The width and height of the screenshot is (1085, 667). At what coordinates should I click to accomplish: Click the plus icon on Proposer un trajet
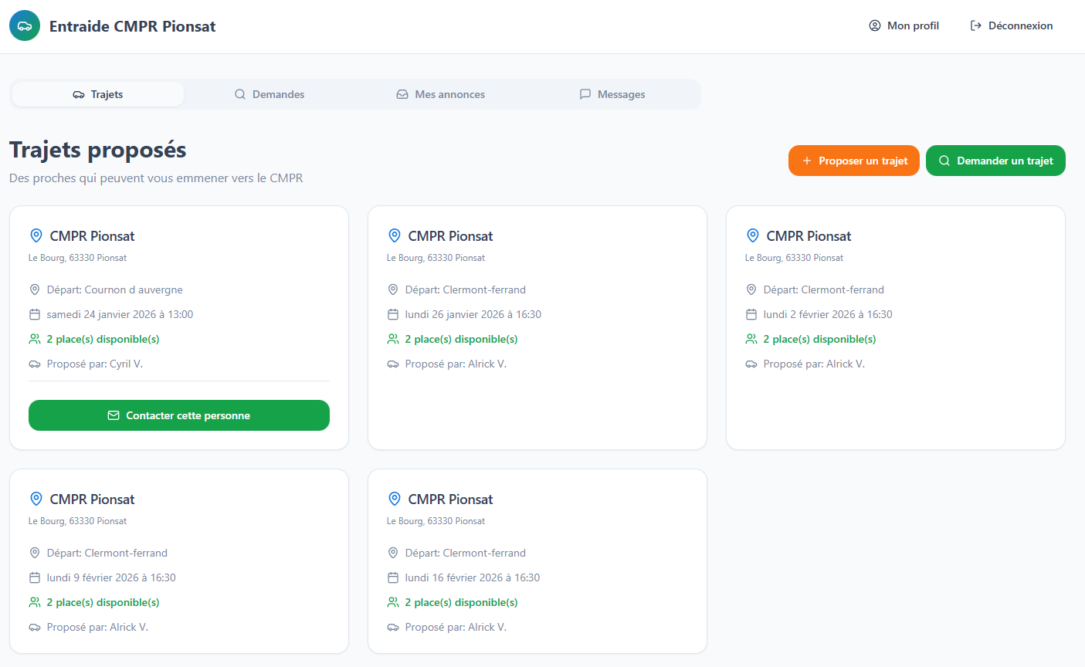coord(806,161)
